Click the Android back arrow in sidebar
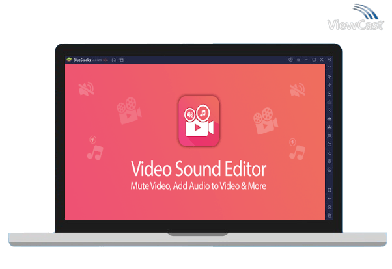 (329, 199)
